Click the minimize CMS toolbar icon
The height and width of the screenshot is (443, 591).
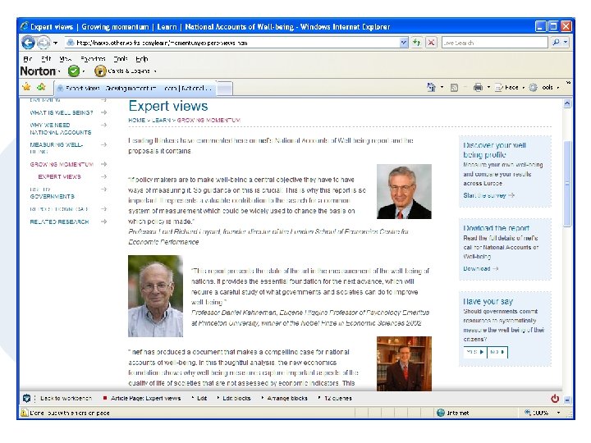567,400
